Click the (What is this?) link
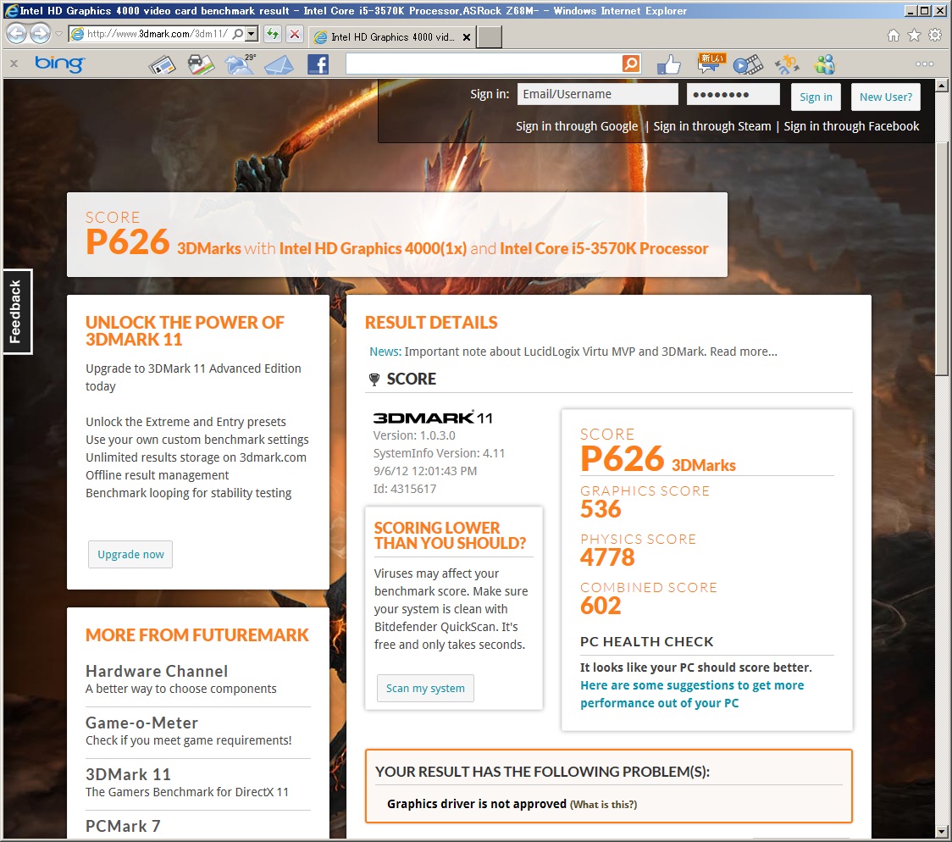The height and width of the screenshot is (842, 952). tap(603, 805)
